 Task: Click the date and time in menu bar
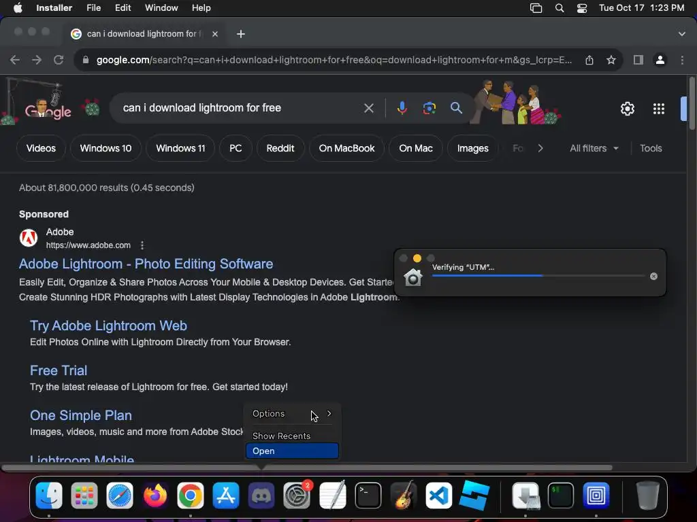(x=641, y=8)
